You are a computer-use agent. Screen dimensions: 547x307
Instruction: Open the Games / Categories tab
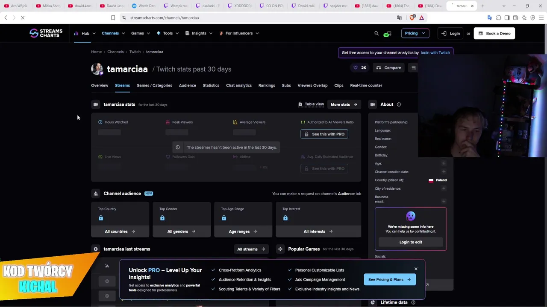pos(154,85)
